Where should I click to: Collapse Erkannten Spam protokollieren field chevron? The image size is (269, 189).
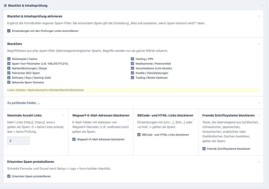tap(259, 162)
